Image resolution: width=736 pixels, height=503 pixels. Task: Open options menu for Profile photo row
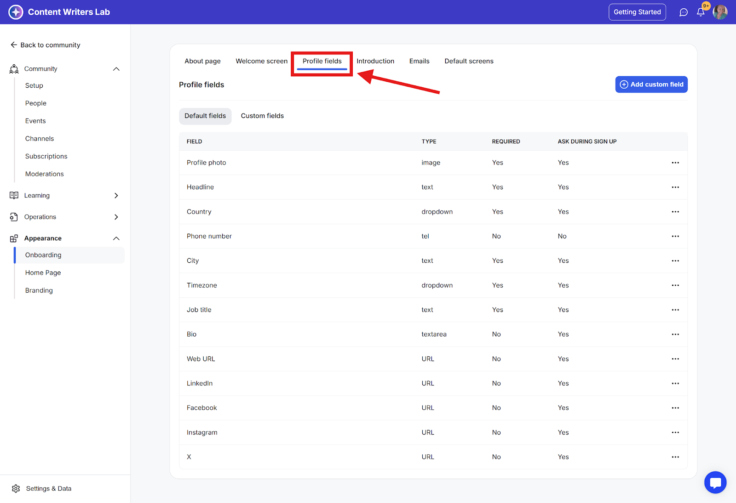[x=675, y=163]
